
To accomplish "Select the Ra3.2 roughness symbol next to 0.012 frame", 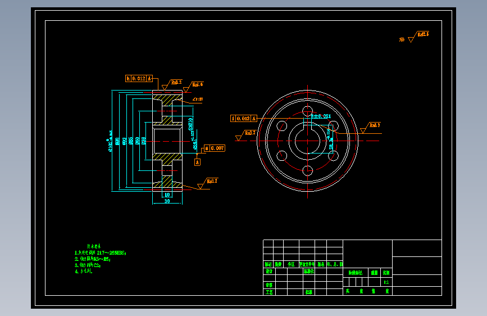I will [172, 84].
